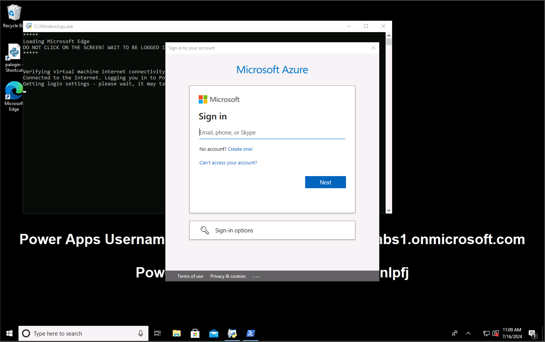
Task: Click the ellipsis in sign-in footer
Action: click(256, 277)
